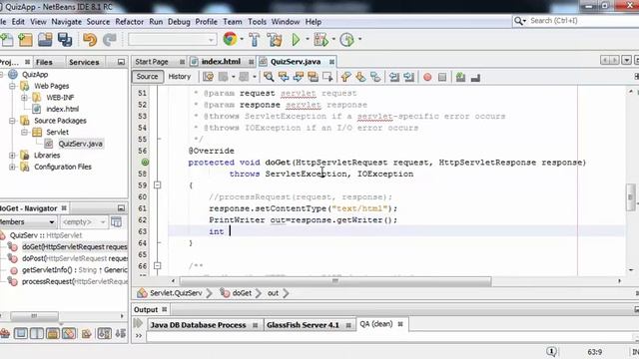Viewport: 639px width, 359px height.
Task: Open the Source menu
Action: click(x=98, y=22)
